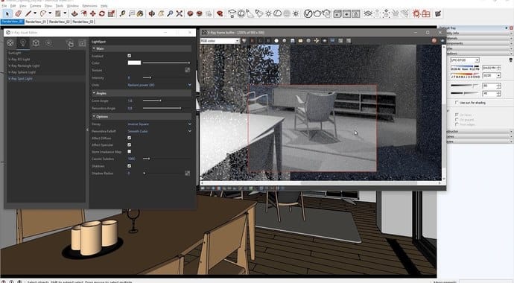Enable Use sun for shading checkbox
Viewport: 514px width, 283px height.
point(457,103)
